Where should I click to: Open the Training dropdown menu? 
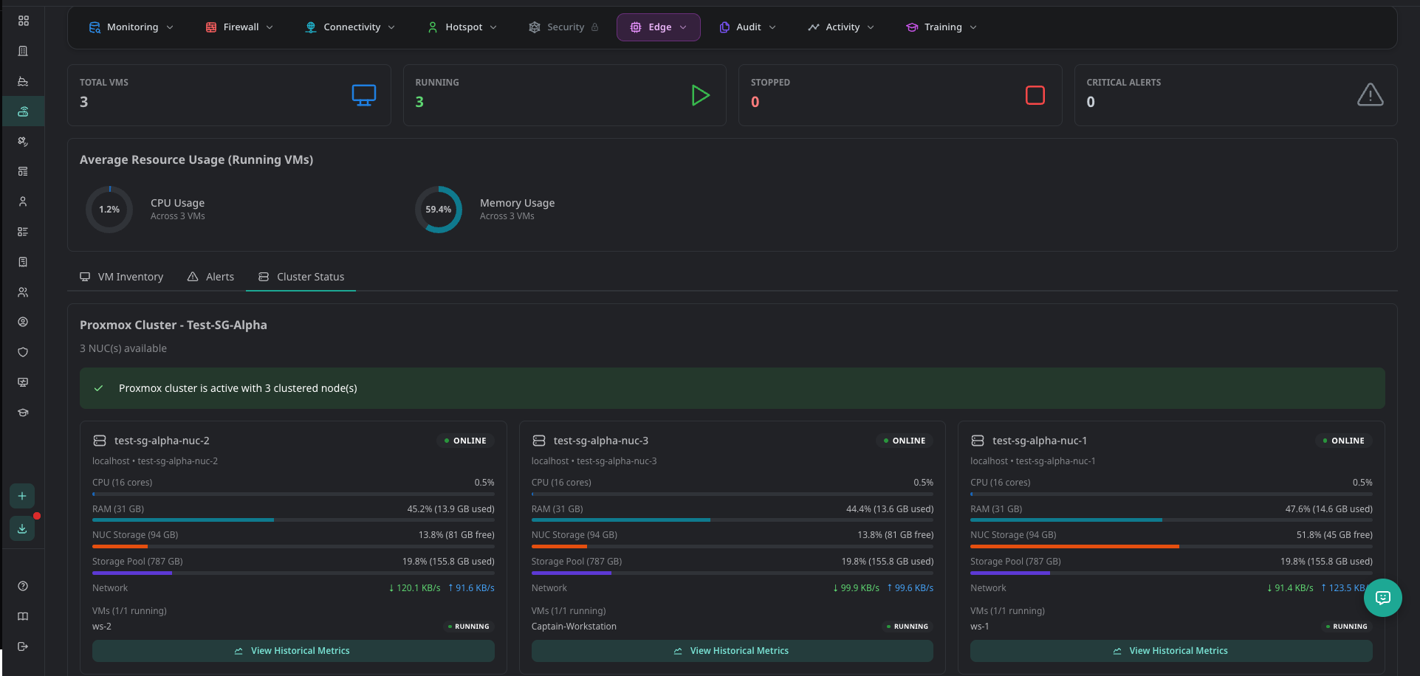click(x=941, y=27)
